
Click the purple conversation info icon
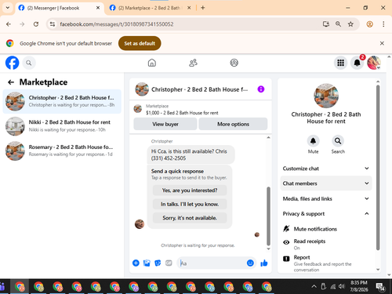(261, 89)
